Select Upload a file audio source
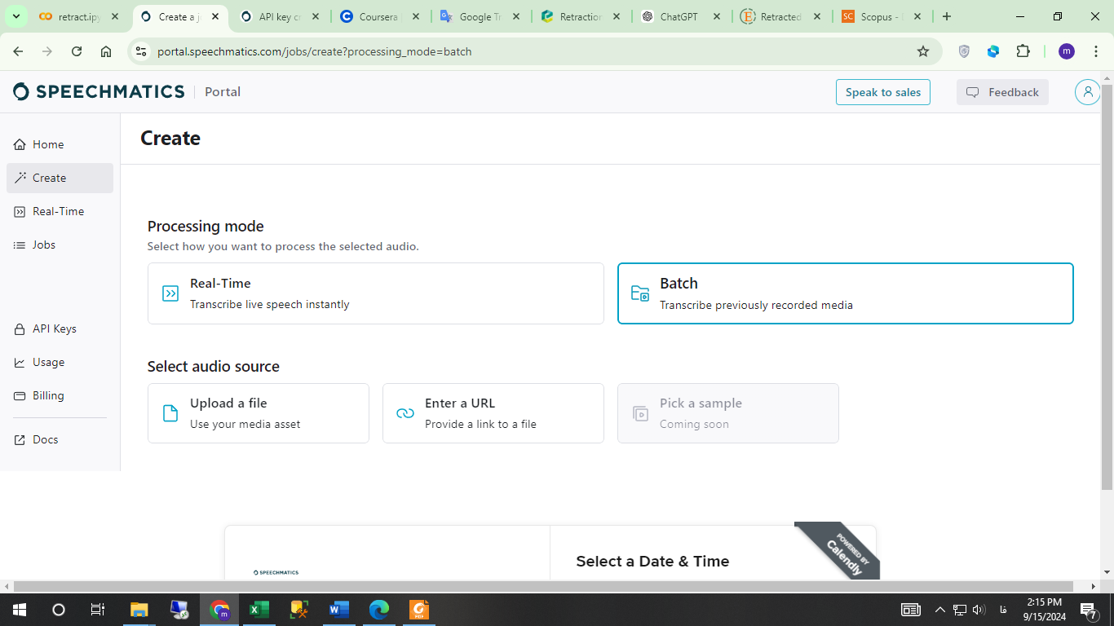 (x=259, y=413)
